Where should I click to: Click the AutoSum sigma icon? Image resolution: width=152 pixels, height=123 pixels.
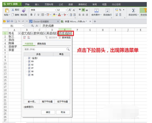(x=134, y=10)
